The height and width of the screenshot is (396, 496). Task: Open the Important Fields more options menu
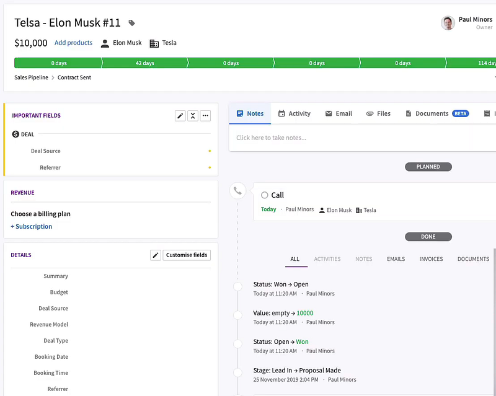click(205, 116)
